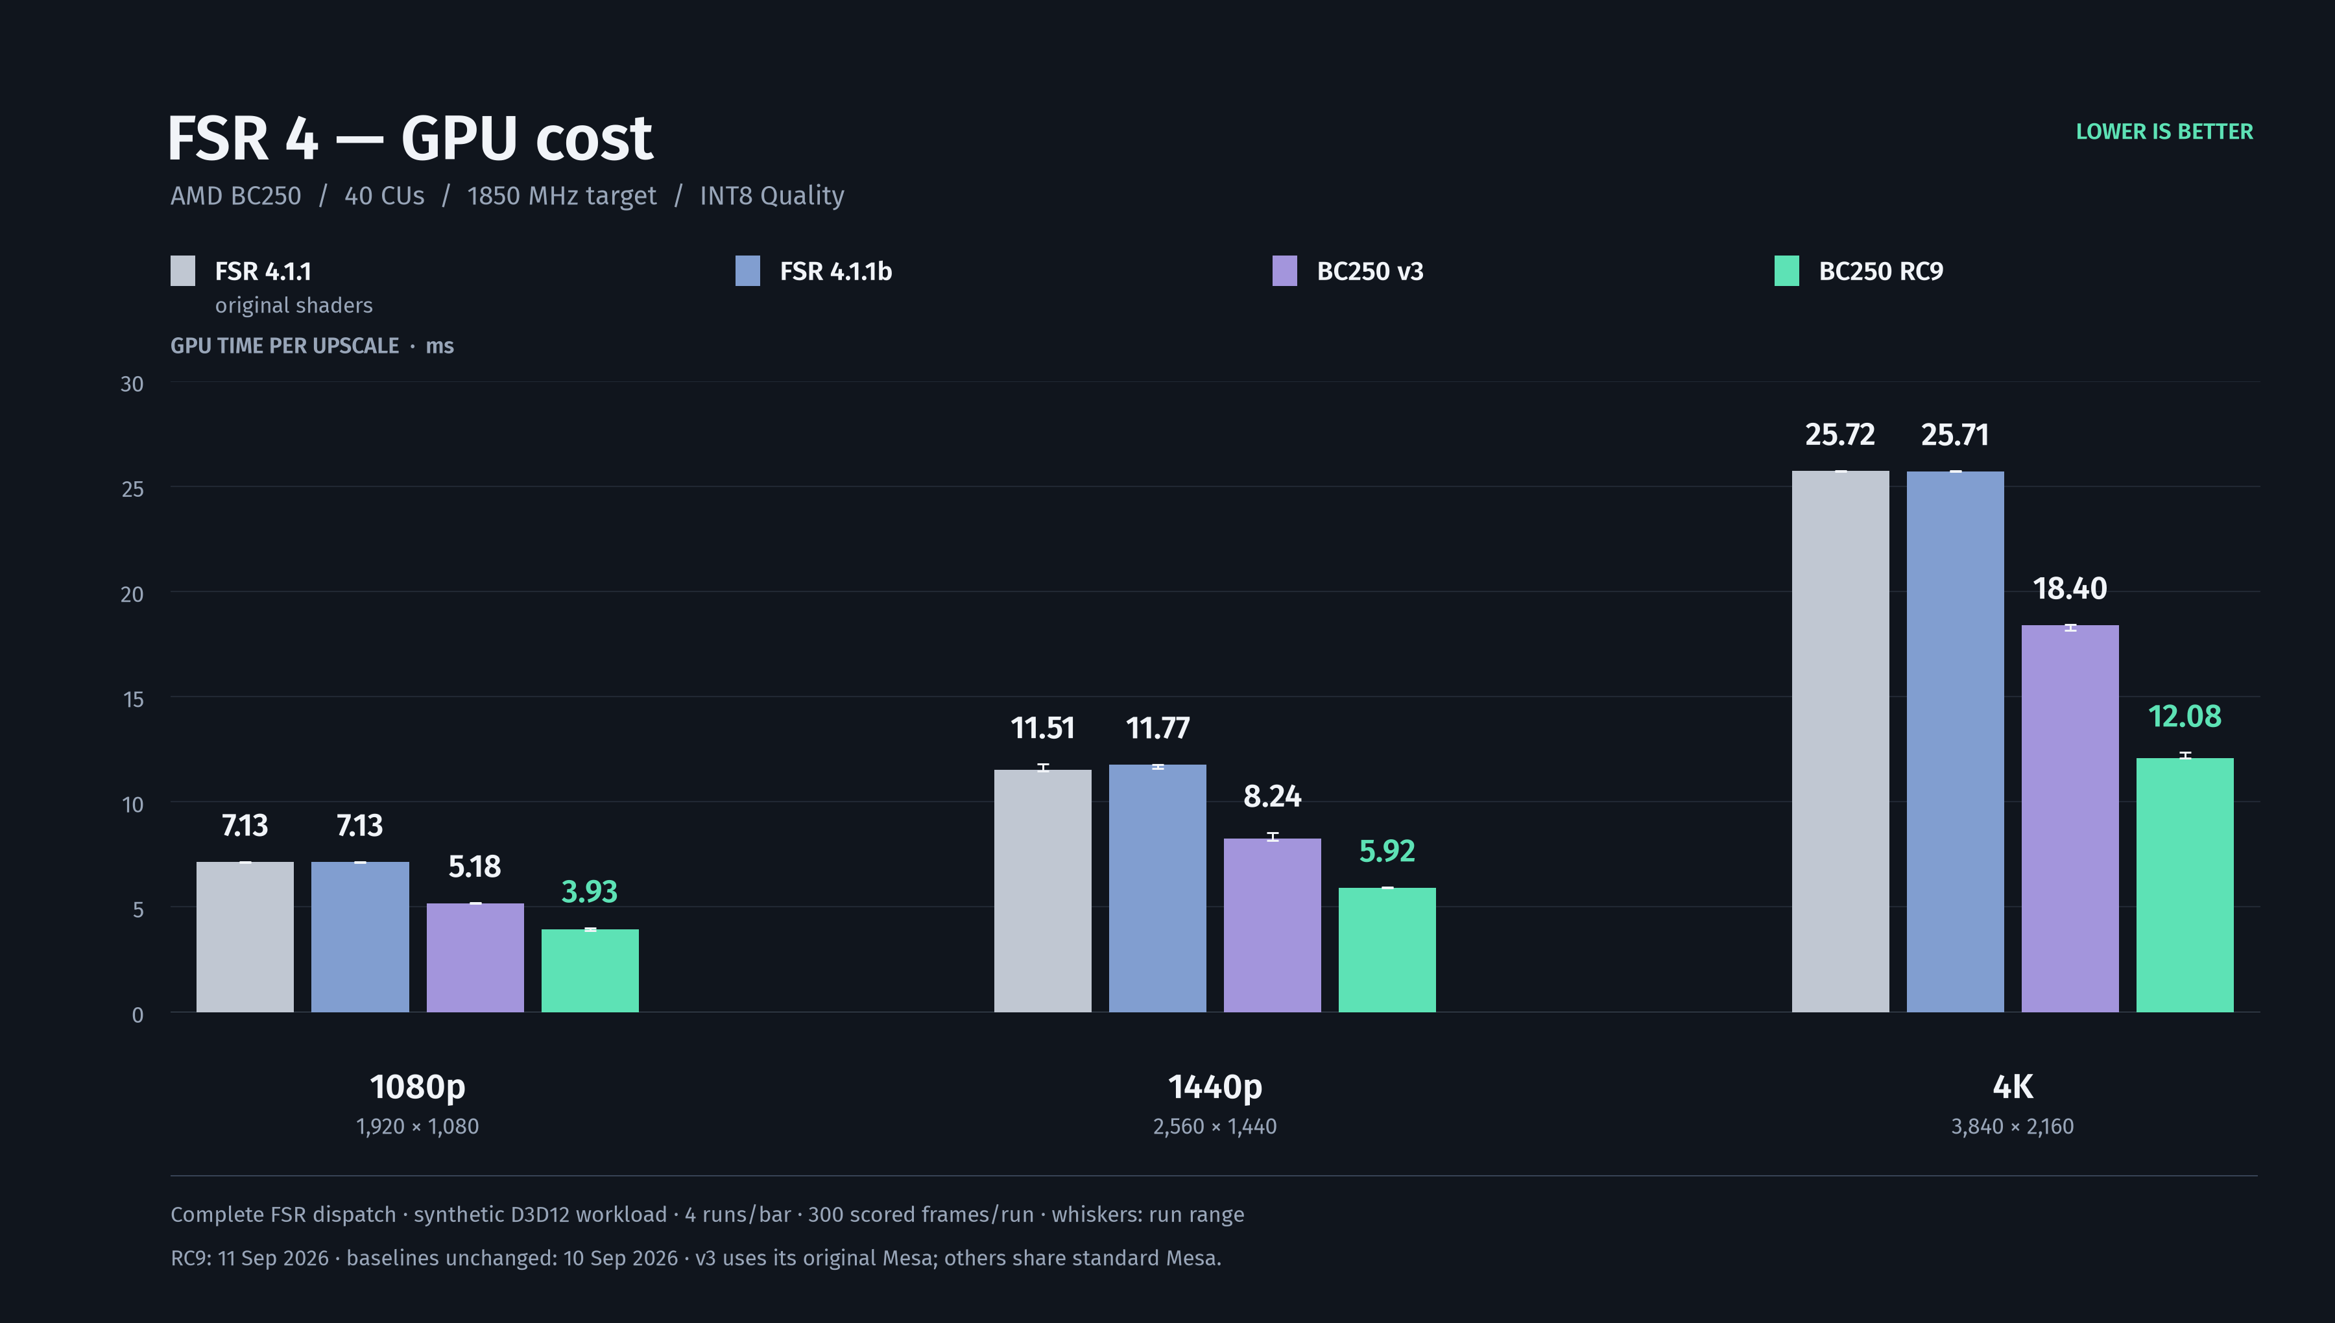Click the 'FSR 4 — GPU cost' title
The width and height of the screenshot is (2335, 1323).
coord(410,139)
